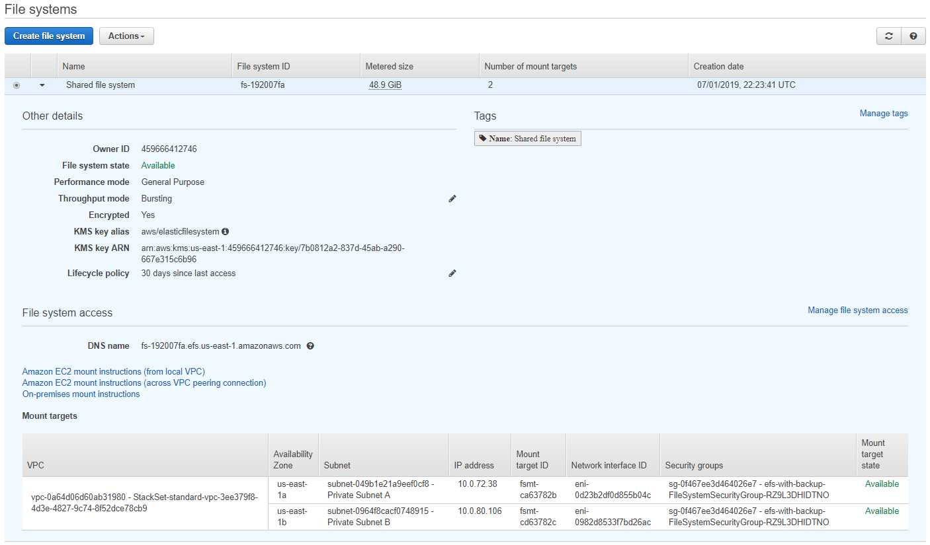Screen dimensions: 930x545
Task: Open the Actions dropdown menu
Action: pos(126,36)
